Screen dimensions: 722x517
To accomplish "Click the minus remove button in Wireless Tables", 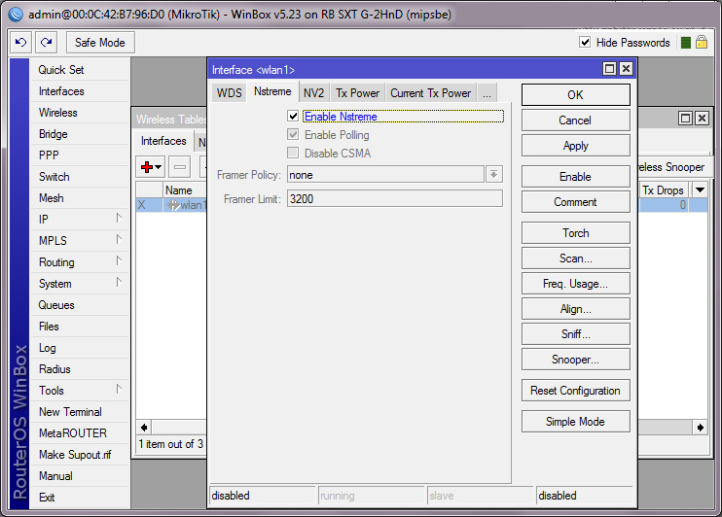I will [x=180, y=167].
